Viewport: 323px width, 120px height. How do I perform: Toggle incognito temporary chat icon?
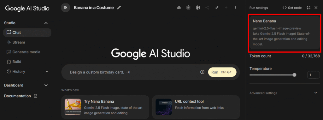click(x=179, y=8)
